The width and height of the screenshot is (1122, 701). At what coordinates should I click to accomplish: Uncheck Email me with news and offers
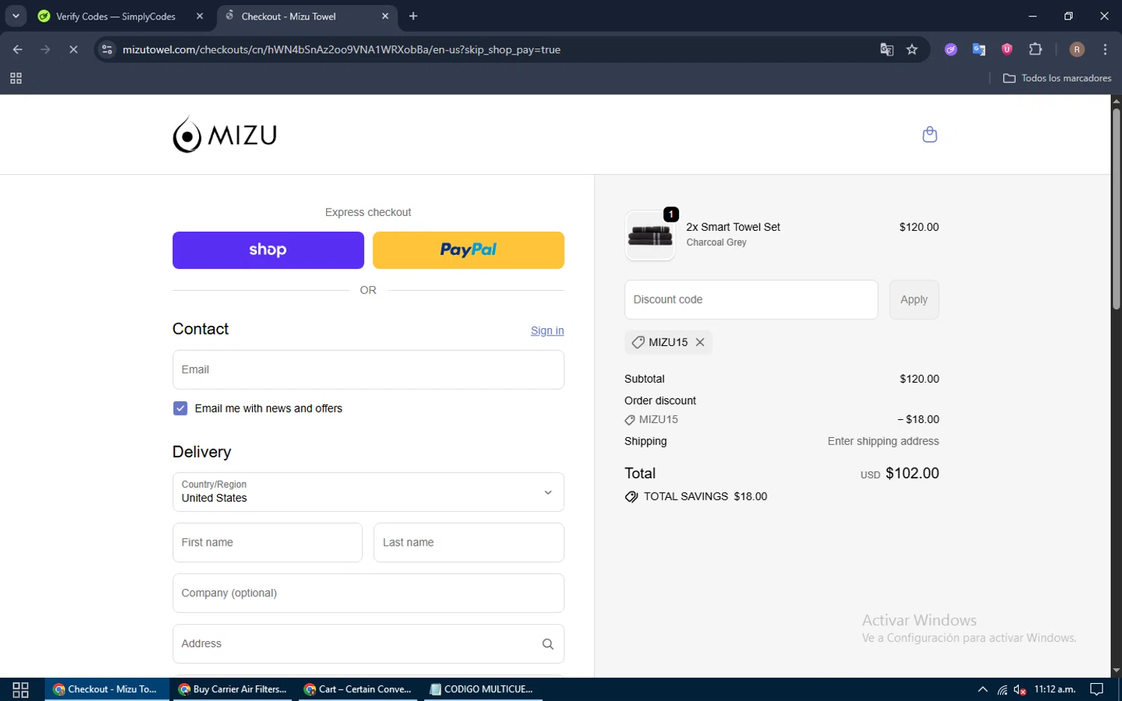coord(180,408)
